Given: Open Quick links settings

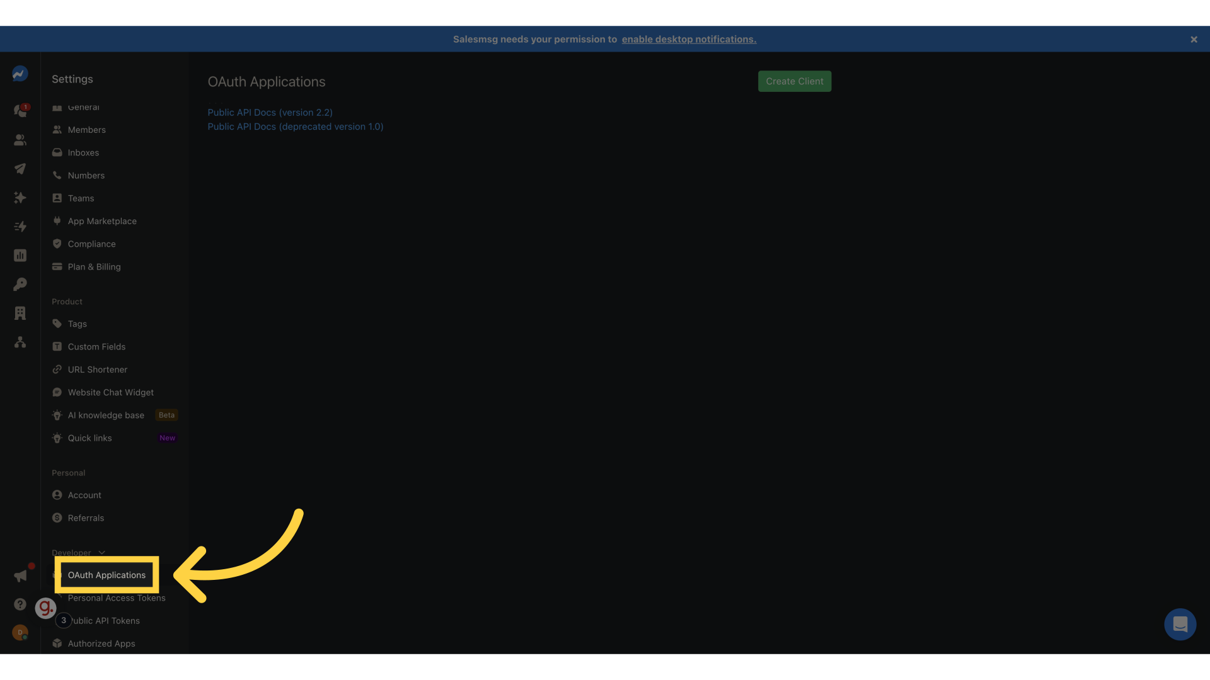Looking at the screenshot, I should click(89, 438).
